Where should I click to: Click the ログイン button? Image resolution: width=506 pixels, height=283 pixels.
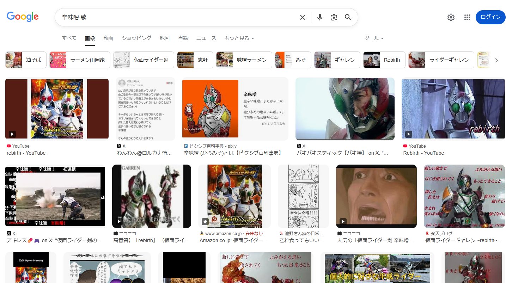tap(490, 17)
